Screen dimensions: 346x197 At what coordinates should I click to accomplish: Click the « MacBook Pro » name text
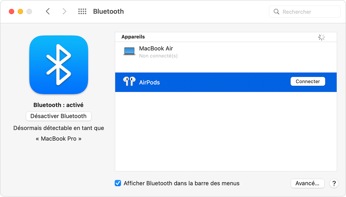click(x=59, y=139)
